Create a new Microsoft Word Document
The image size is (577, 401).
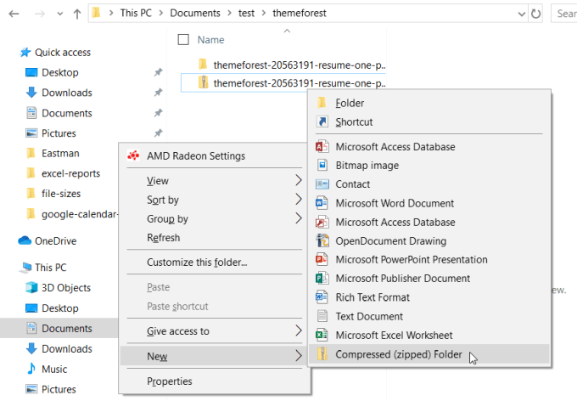pyautogui.click(x=429, y=203)
